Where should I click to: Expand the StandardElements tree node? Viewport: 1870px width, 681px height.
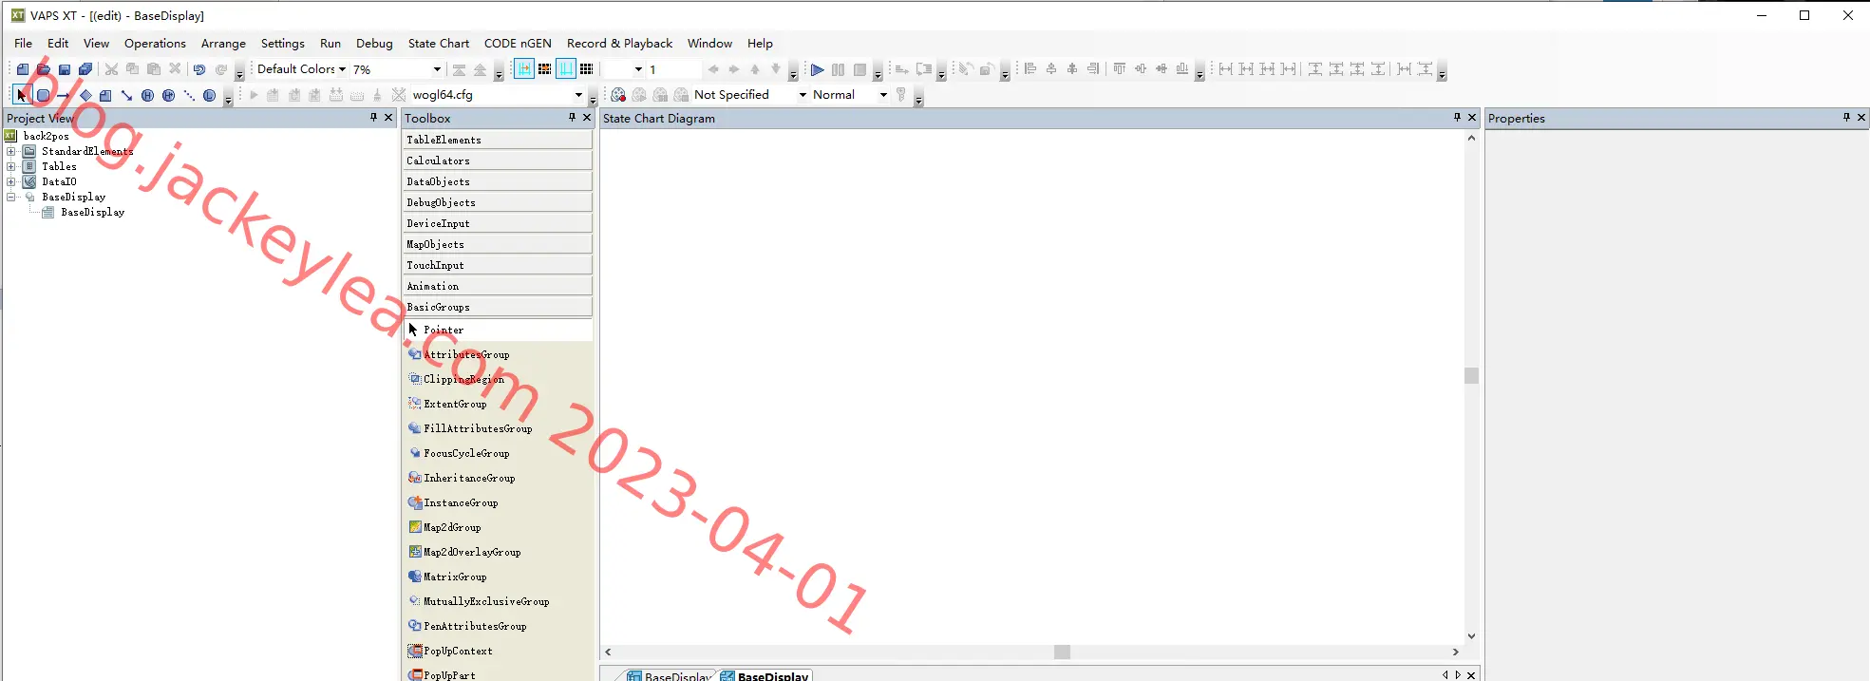pos(10,151)
